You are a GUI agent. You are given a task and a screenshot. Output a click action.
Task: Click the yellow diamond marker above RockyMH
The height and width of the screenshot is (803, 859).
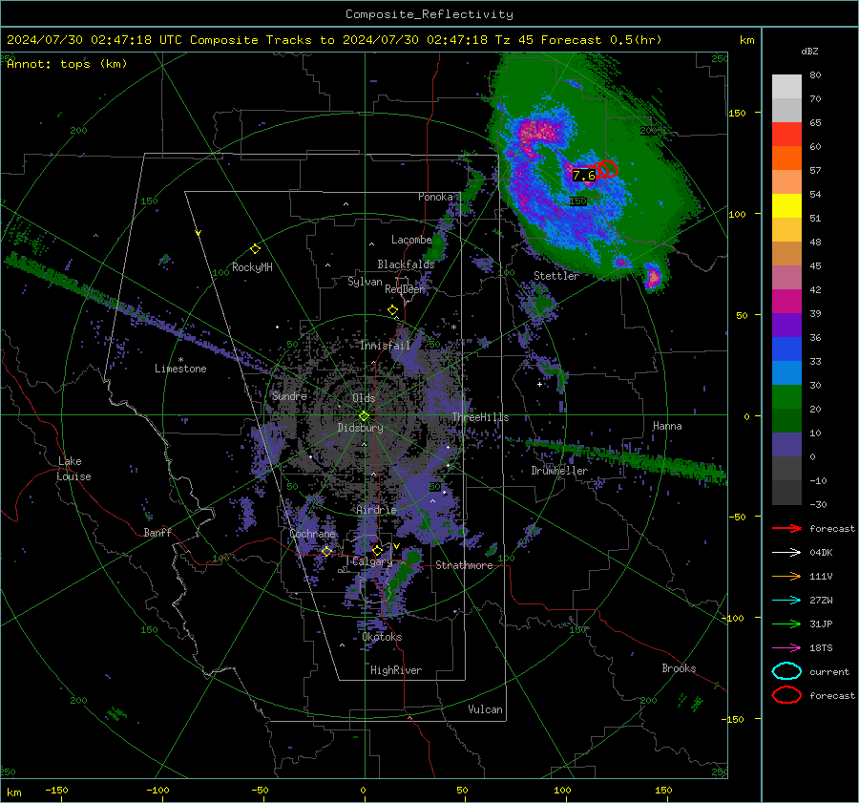click(255, 249)
